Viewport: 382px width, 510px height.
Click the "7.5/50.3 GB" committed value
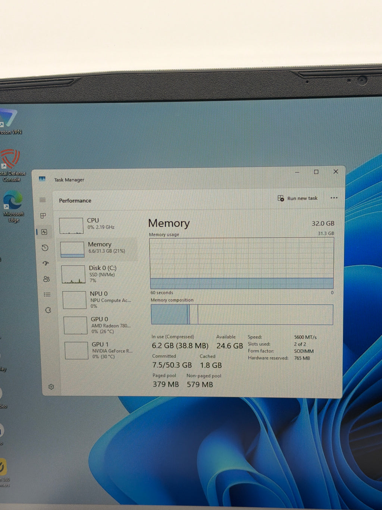(172, 365)
